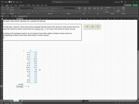Align text left in the cell
The height and width of the screenshot is (104, 139).
point(40,11)
